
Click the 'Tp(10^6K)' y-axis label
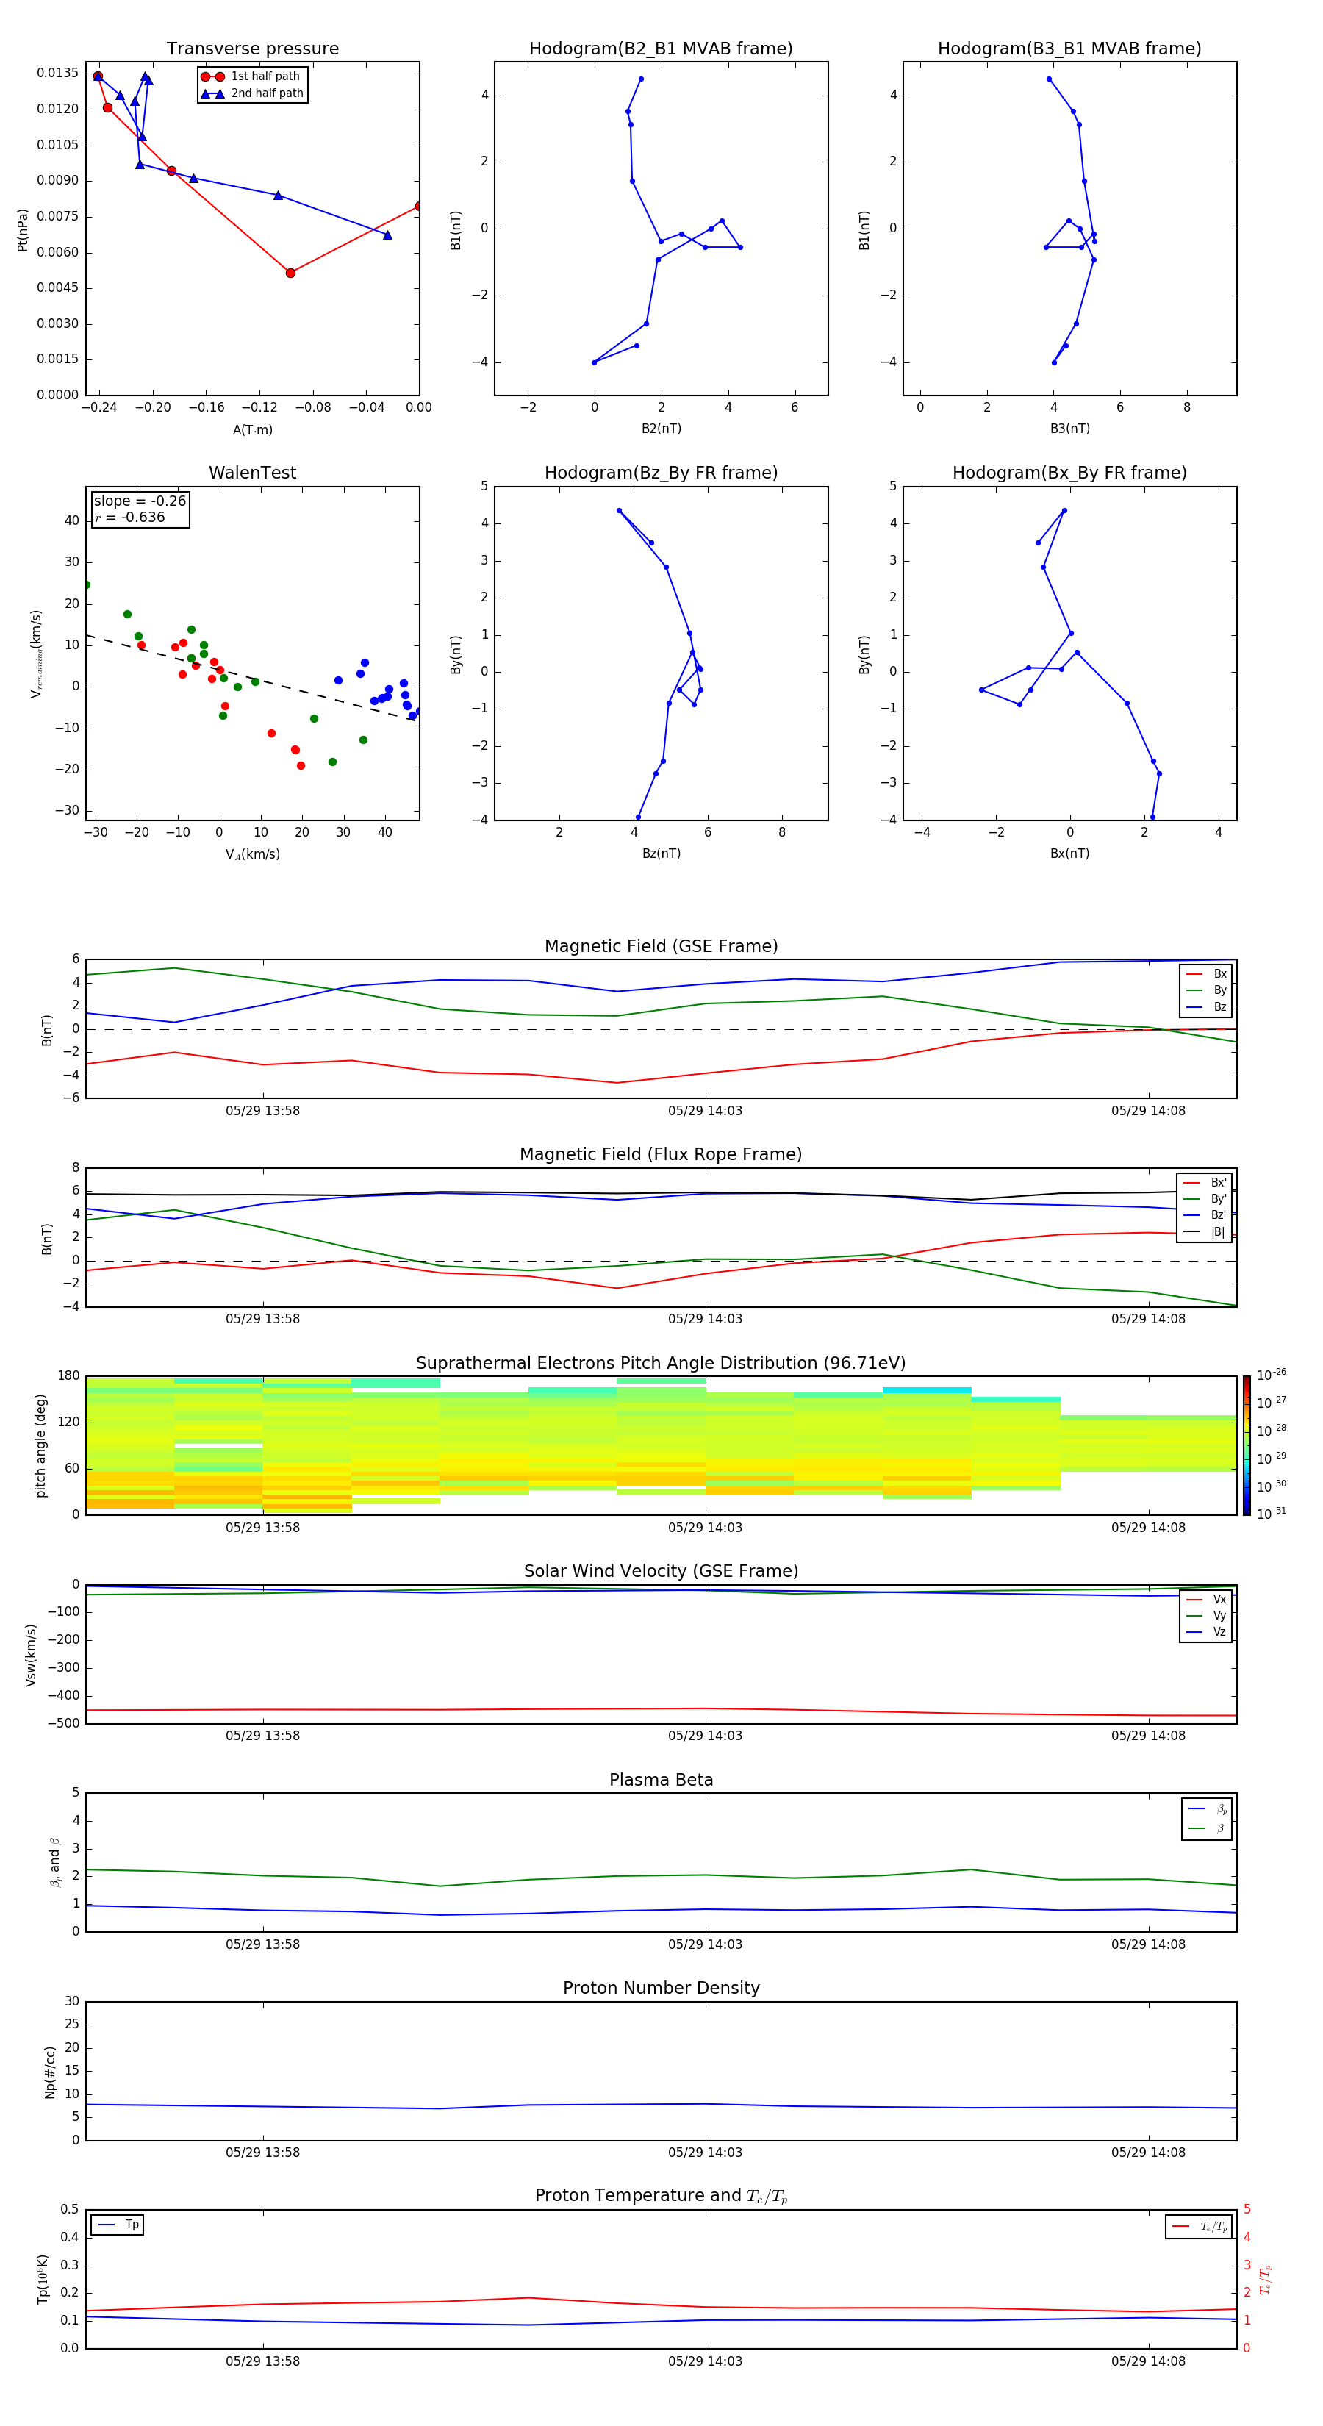[x=43, y=2279]
